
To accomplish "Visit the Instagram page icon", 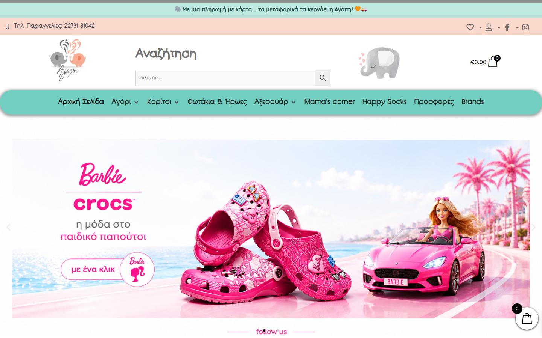I will pos(526,27).
